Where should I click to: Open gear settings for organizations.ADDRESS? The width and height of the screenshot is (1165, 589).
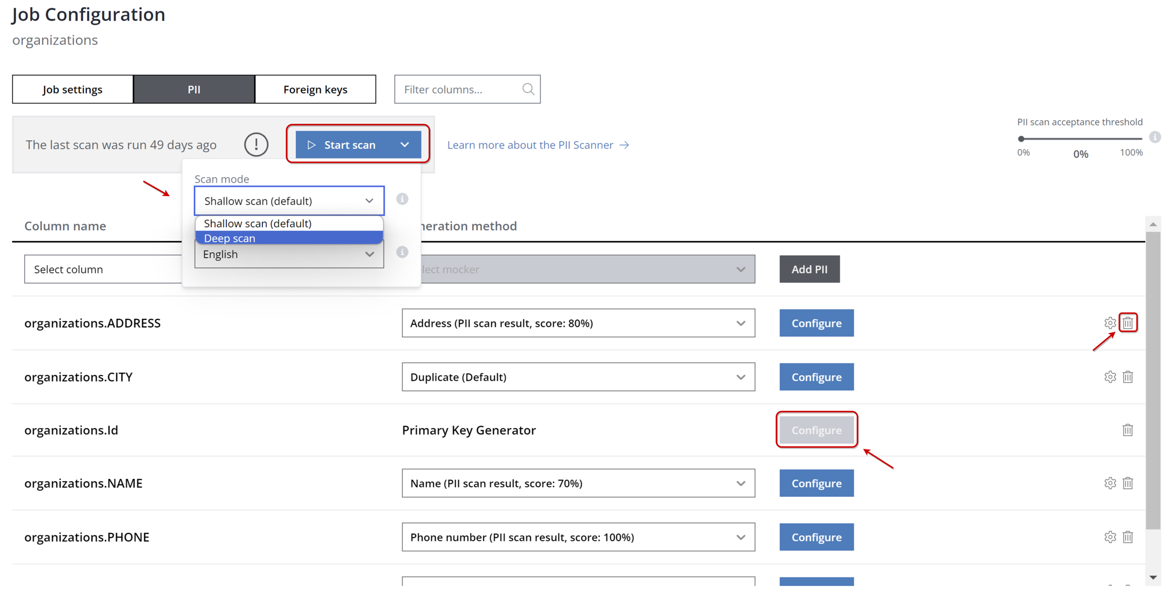point(1110,323)
